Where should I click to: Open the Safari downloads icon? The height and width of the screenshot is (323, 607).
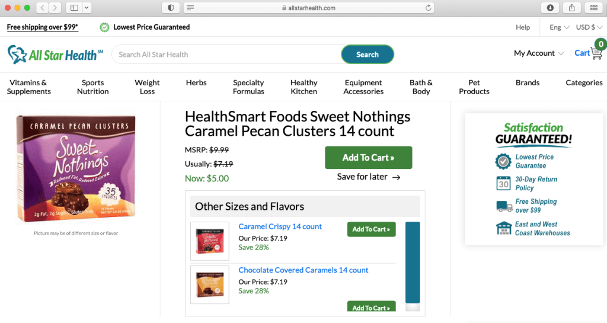click(550, 8)
